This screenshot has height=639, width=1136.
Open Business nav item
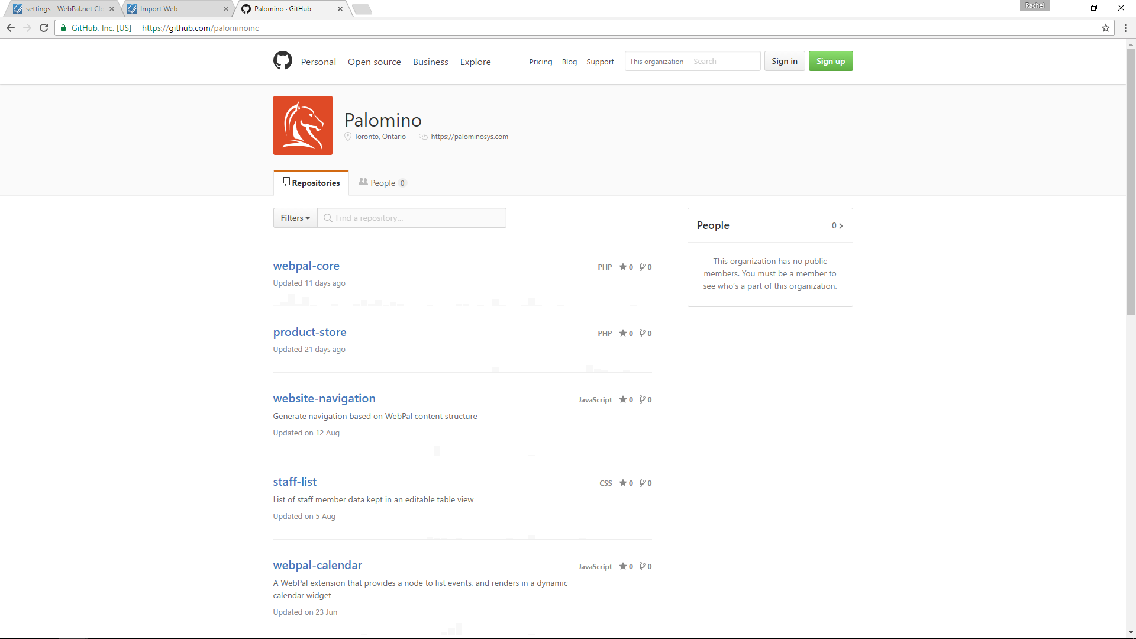431,62
